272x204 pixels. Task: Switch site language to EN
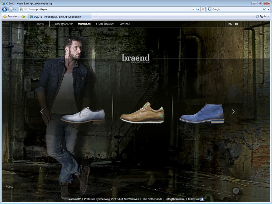point(236,24)
